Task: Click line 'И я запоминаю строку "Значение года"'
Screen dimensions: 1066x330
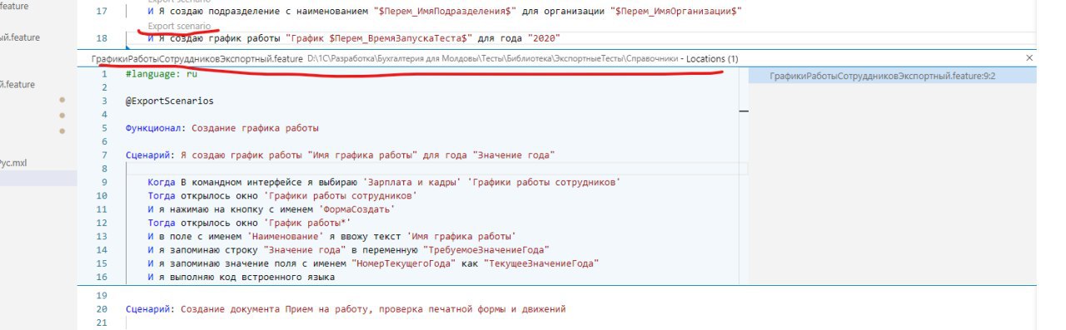Action: point(349,249)
